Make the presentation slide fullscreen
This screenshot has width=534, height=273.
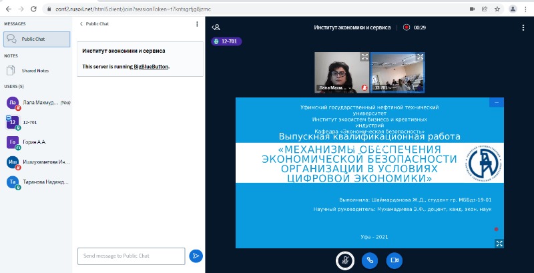(498, 244)
